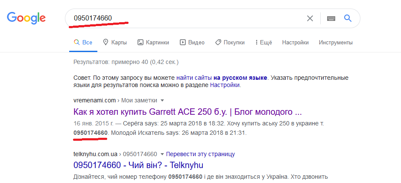Click colored magnifier icon on Все tab
Image resolution: width=401 pixels, height=183 pixels.
[76, 42]
